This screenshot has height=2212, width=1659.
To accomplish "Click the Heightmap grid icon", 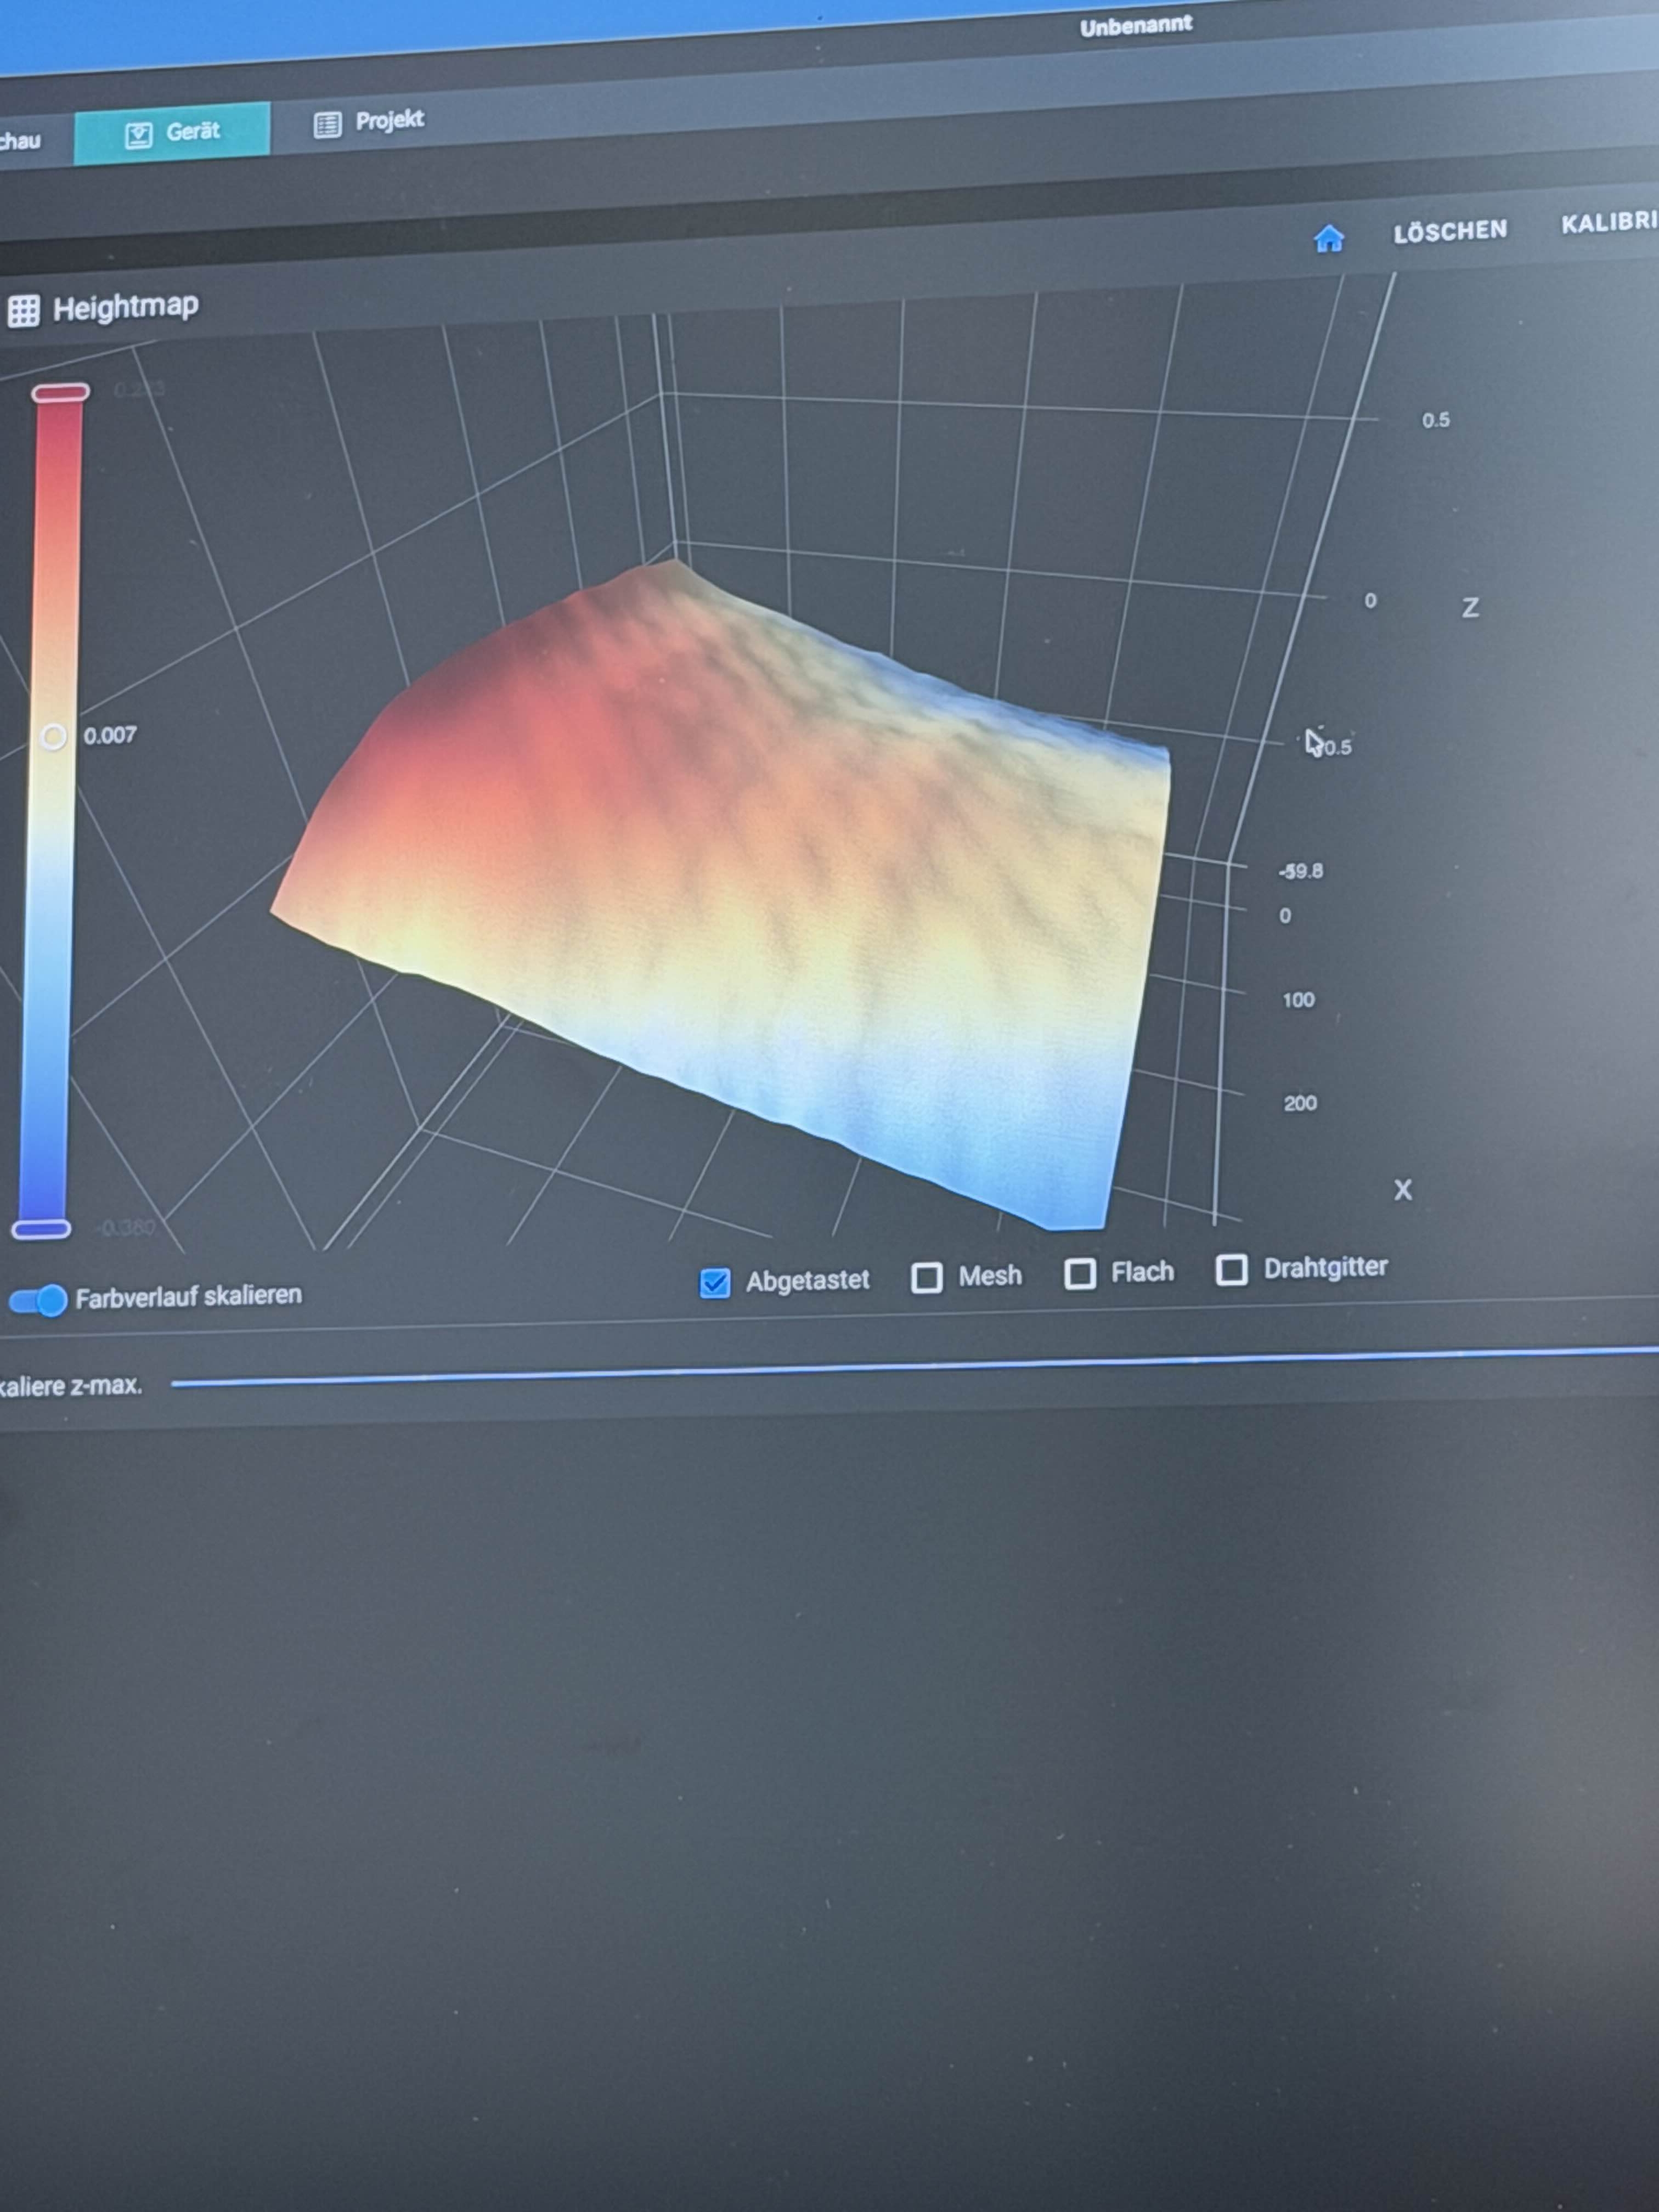I will tap(24, 311).
